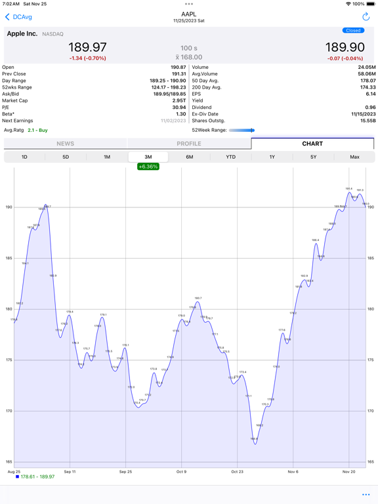Select the 5Y chart range
The height and width of the screenshot is (504, 378).
314,157
